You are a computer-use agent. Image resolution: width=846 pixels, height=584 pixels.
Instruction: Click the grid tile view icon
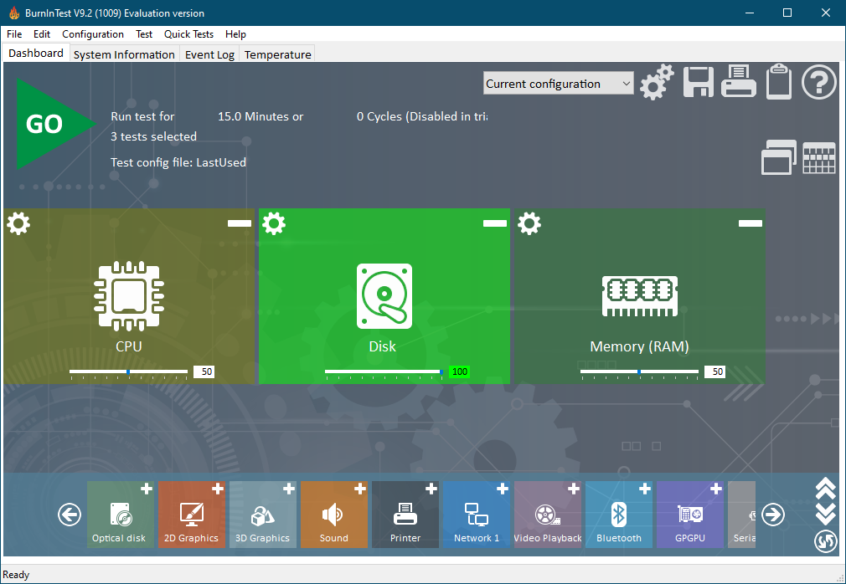[818, 158]
